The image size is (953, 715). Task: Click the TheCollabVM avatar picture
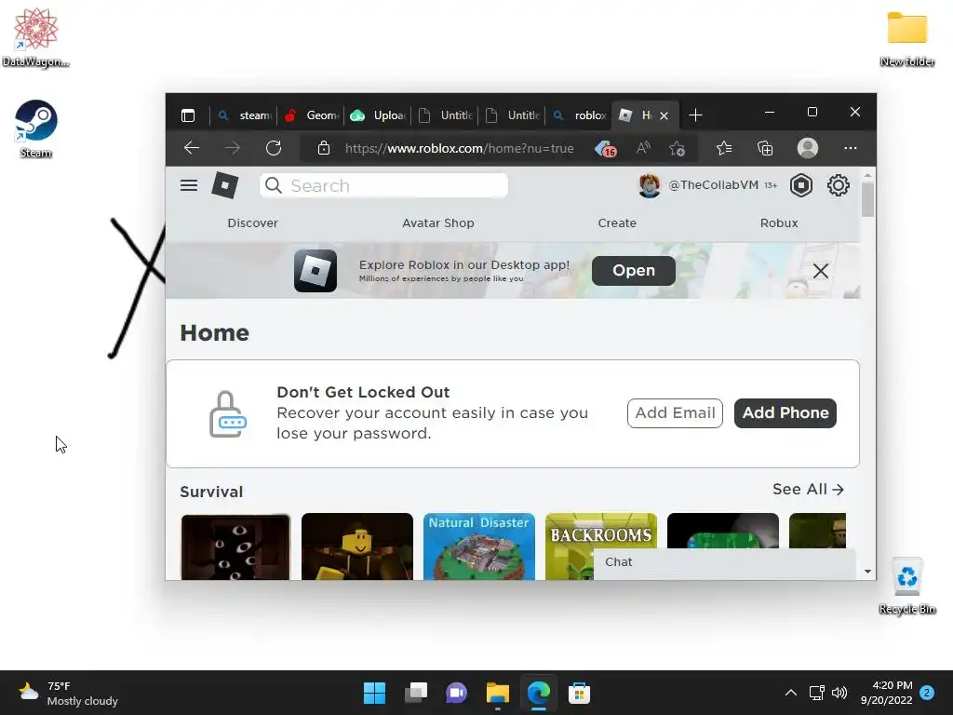(649, 185)
